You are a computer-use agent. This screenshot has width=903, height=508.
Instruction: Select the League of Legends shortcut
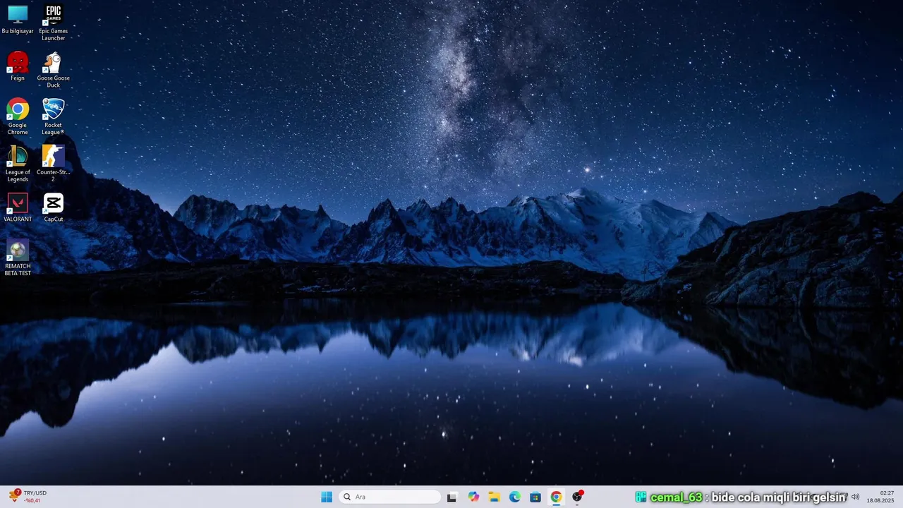click(18, 164)
